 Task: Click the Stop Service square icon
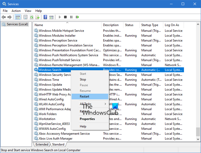[65, 17]
